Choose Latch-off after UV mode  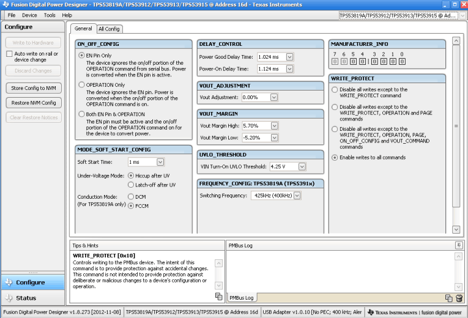[130, 185]
